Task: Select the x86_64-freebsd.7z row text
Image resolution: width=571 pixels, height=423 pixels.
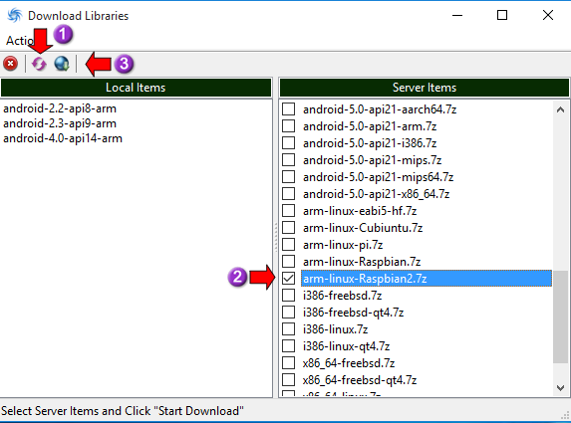Action: (x=349, y=363)
